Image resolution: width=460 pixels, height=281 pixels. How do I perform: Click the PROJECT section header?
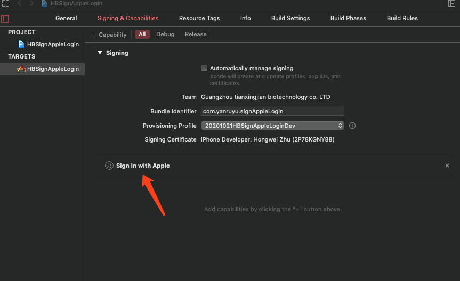pyautogui.click(x=22, y=32)
